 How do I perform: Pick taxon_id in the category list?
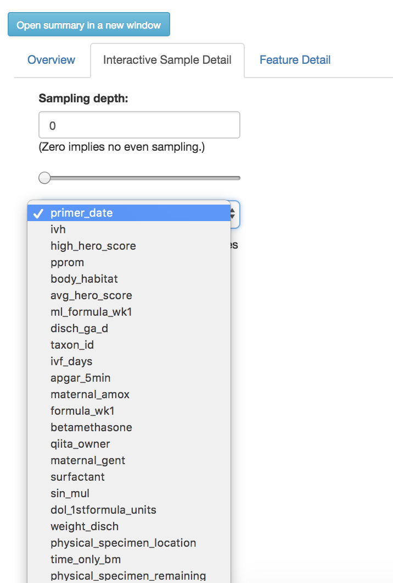click(x=72, y=345)
